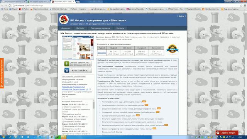The width and height of the screenshot is (247, 139).
Task: Click Версия 5.0.0.5 changelog entry
Action: point(74,117)
